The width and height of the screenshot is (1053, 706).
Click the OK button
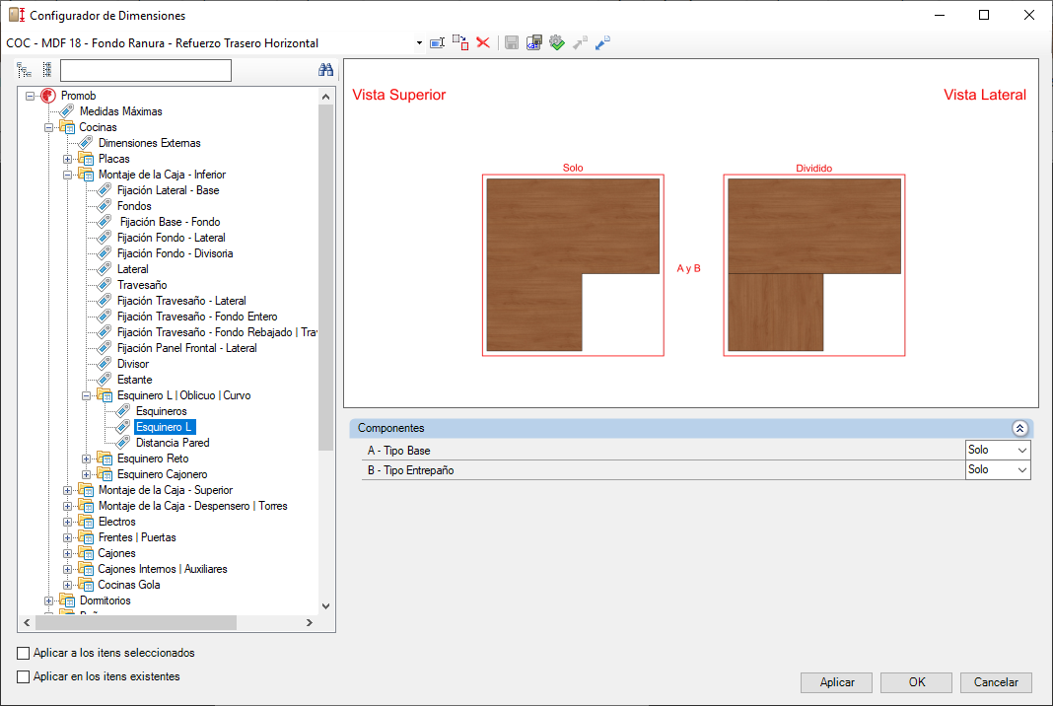[917, 682]
